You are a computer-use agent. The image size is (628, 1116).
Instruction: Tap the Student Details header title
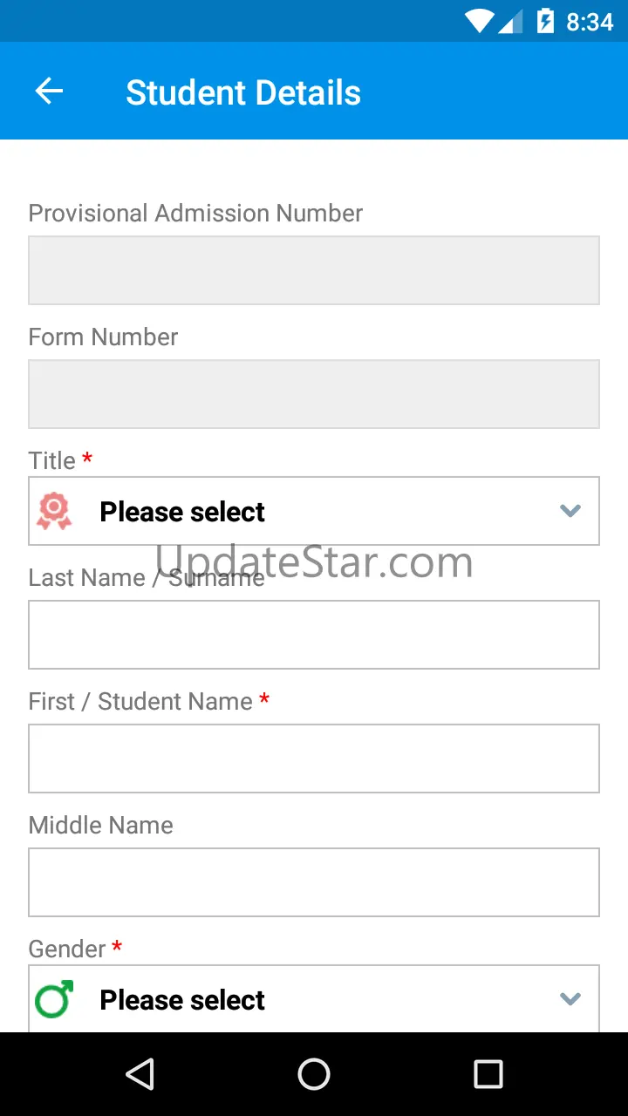coord(243,92)
